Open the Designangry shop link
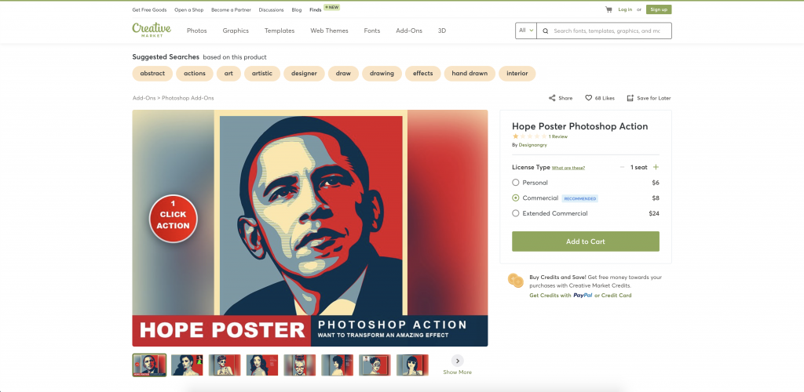Viewport: 804px width, 392px height. 532,145
